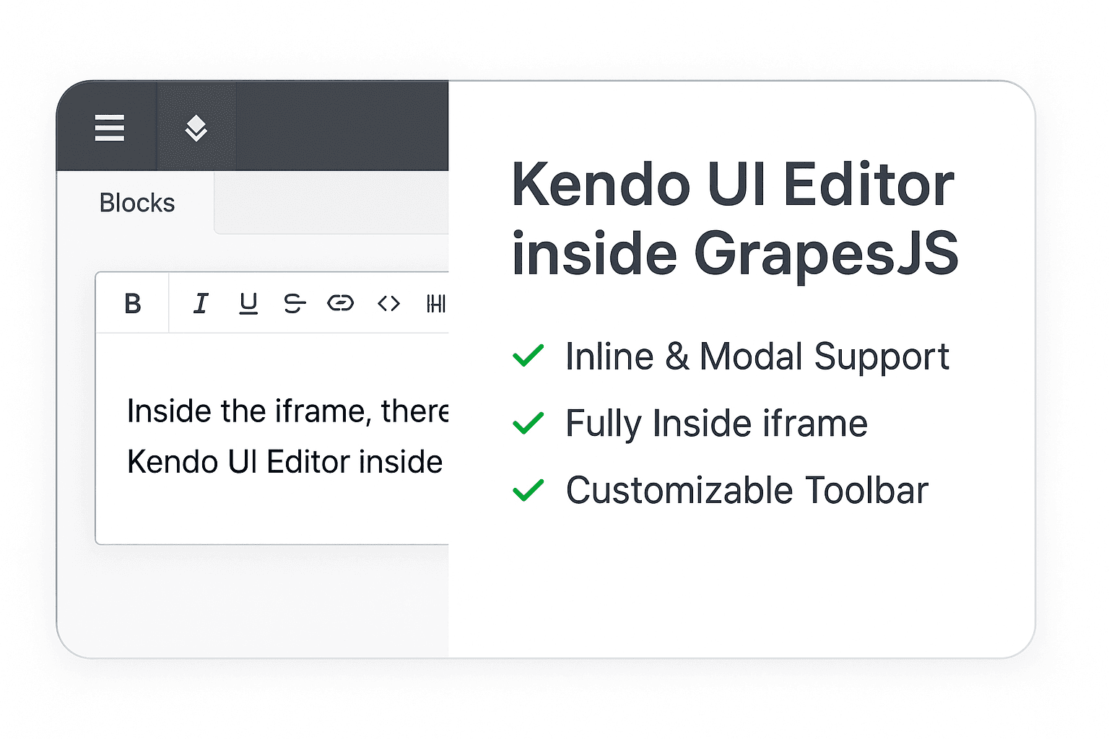Open the View HTML code icon
The width and height of the screenshot is (1109, 739).
(x=388, y=303)
